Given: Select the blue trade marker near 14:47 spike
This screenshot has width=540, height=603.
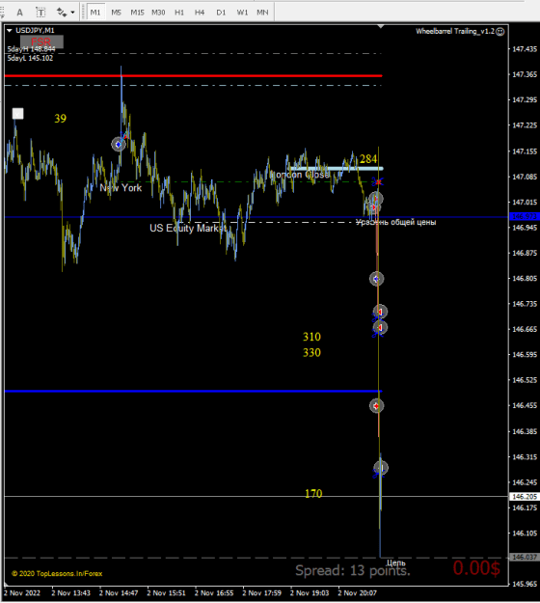Looking at the screenshot, I should [118, 144].
